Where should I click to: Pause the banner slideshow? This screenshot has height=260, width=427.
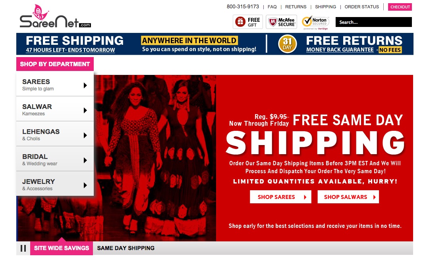pyautogui.click(x=23, y=248)
